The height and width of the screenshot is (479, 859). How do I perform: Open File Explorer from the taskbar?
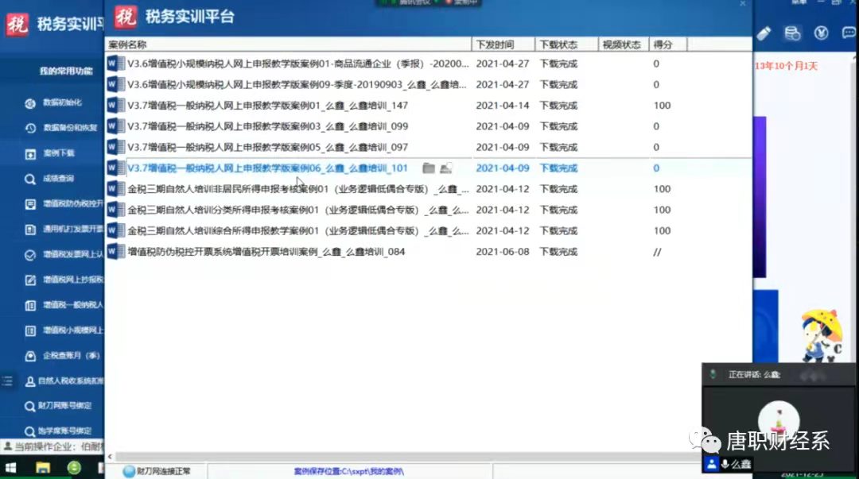(43, 468)
